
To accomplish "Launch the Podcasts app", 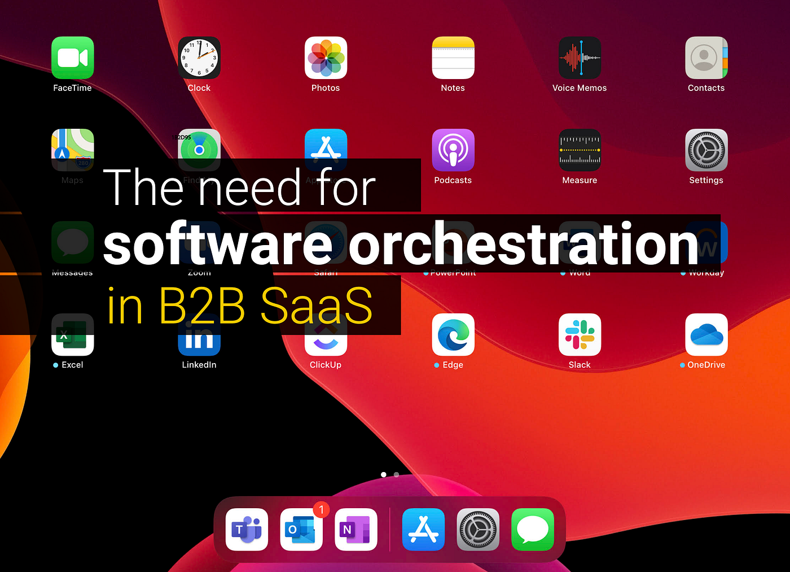I will 453,150.
